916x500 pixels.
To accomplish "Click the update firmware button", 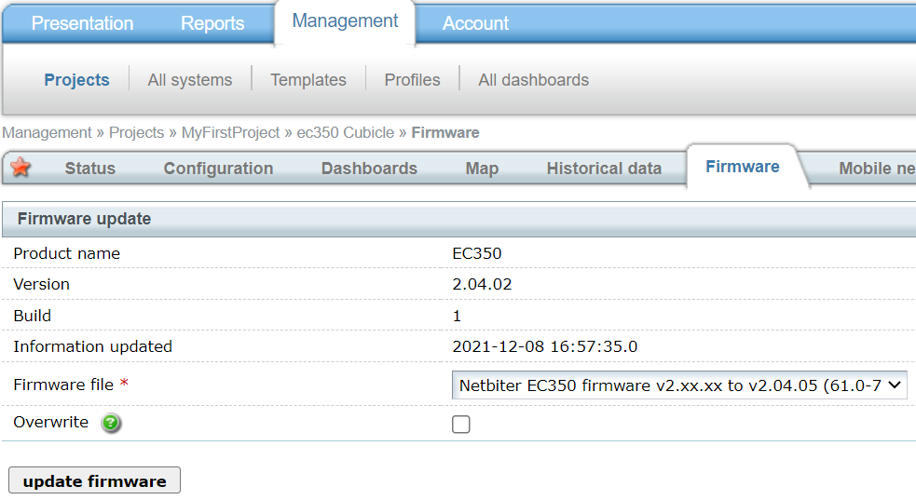I will [x=94, y=481].
